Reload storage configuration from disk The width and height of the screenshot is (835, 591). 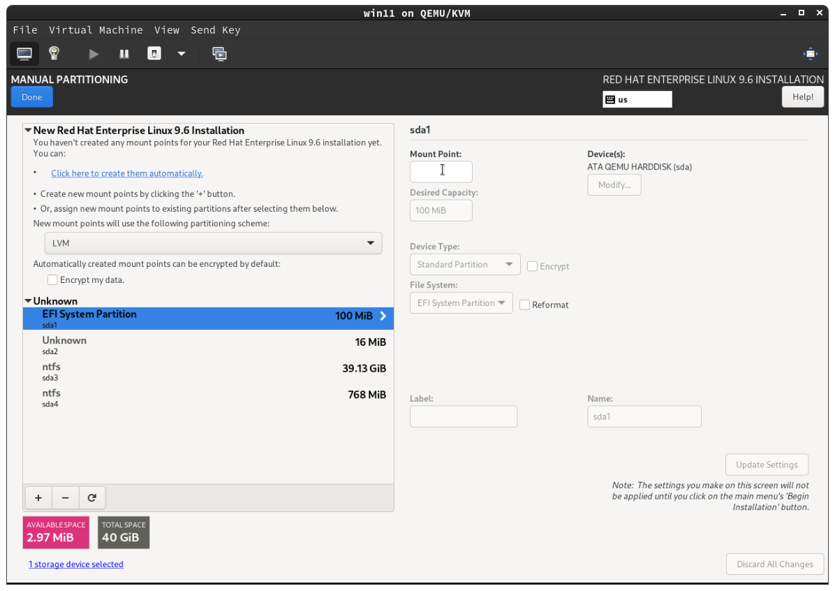(x=92, y=498)
